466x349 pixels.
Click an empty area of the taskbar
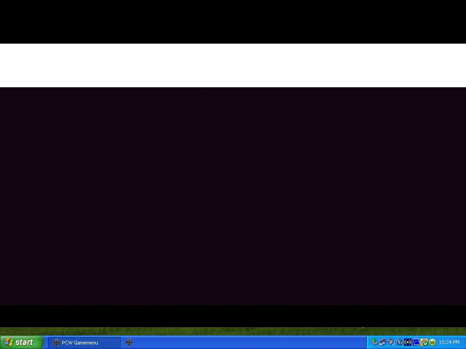point(250,342)
